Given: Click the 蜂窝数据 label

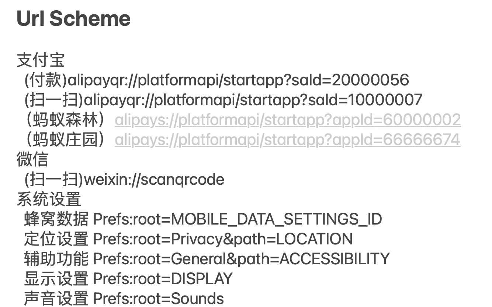Looking at the screenshot, I should point(56,219).
